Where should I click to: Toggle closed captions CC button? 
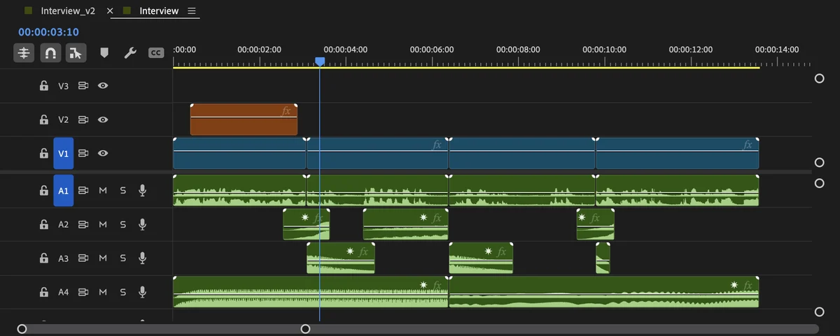(156, 52)
